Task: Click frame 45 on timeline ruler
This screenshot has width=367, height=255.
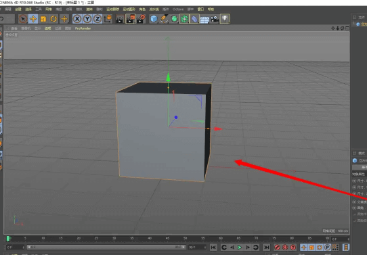Action: (167, 238)
